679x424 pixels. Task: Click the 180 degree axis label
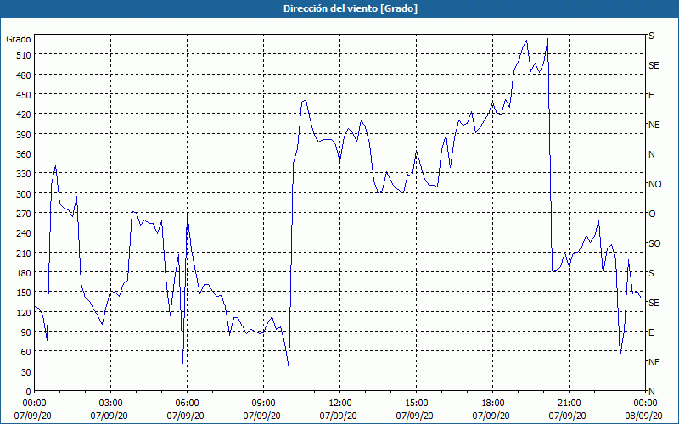pos(24,273)
